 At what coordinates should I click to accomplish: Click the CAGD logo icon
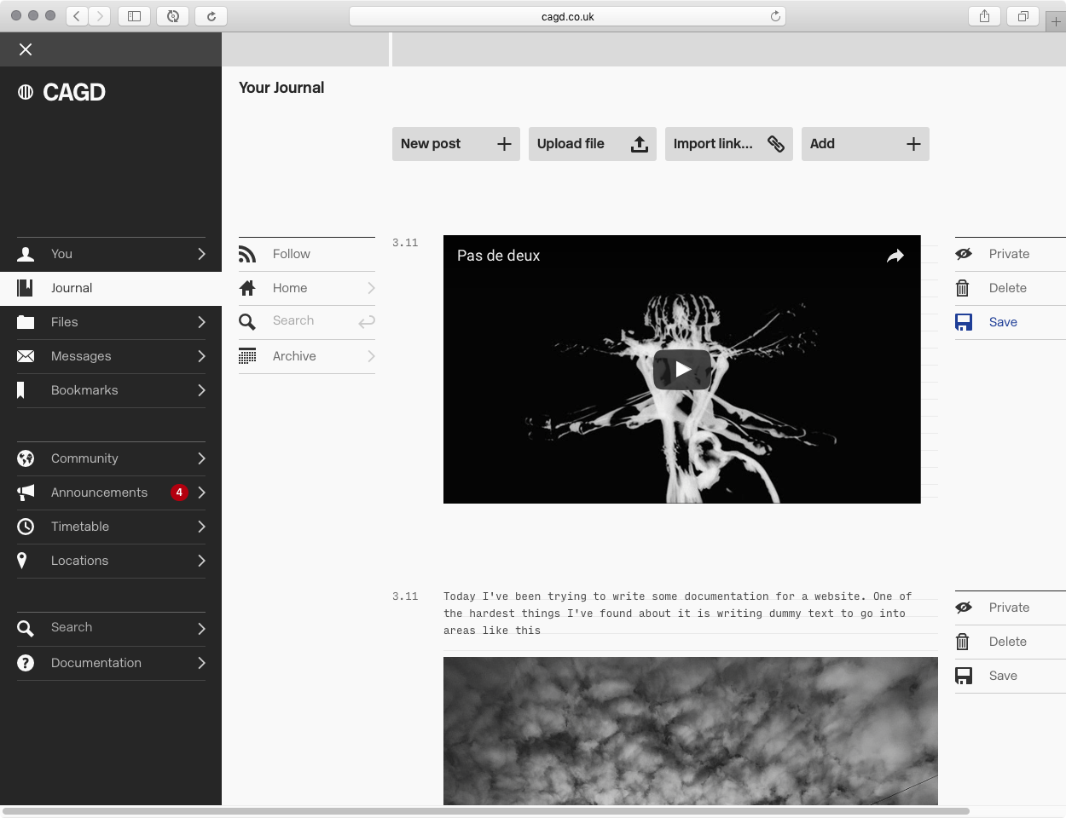coord(26,92)
